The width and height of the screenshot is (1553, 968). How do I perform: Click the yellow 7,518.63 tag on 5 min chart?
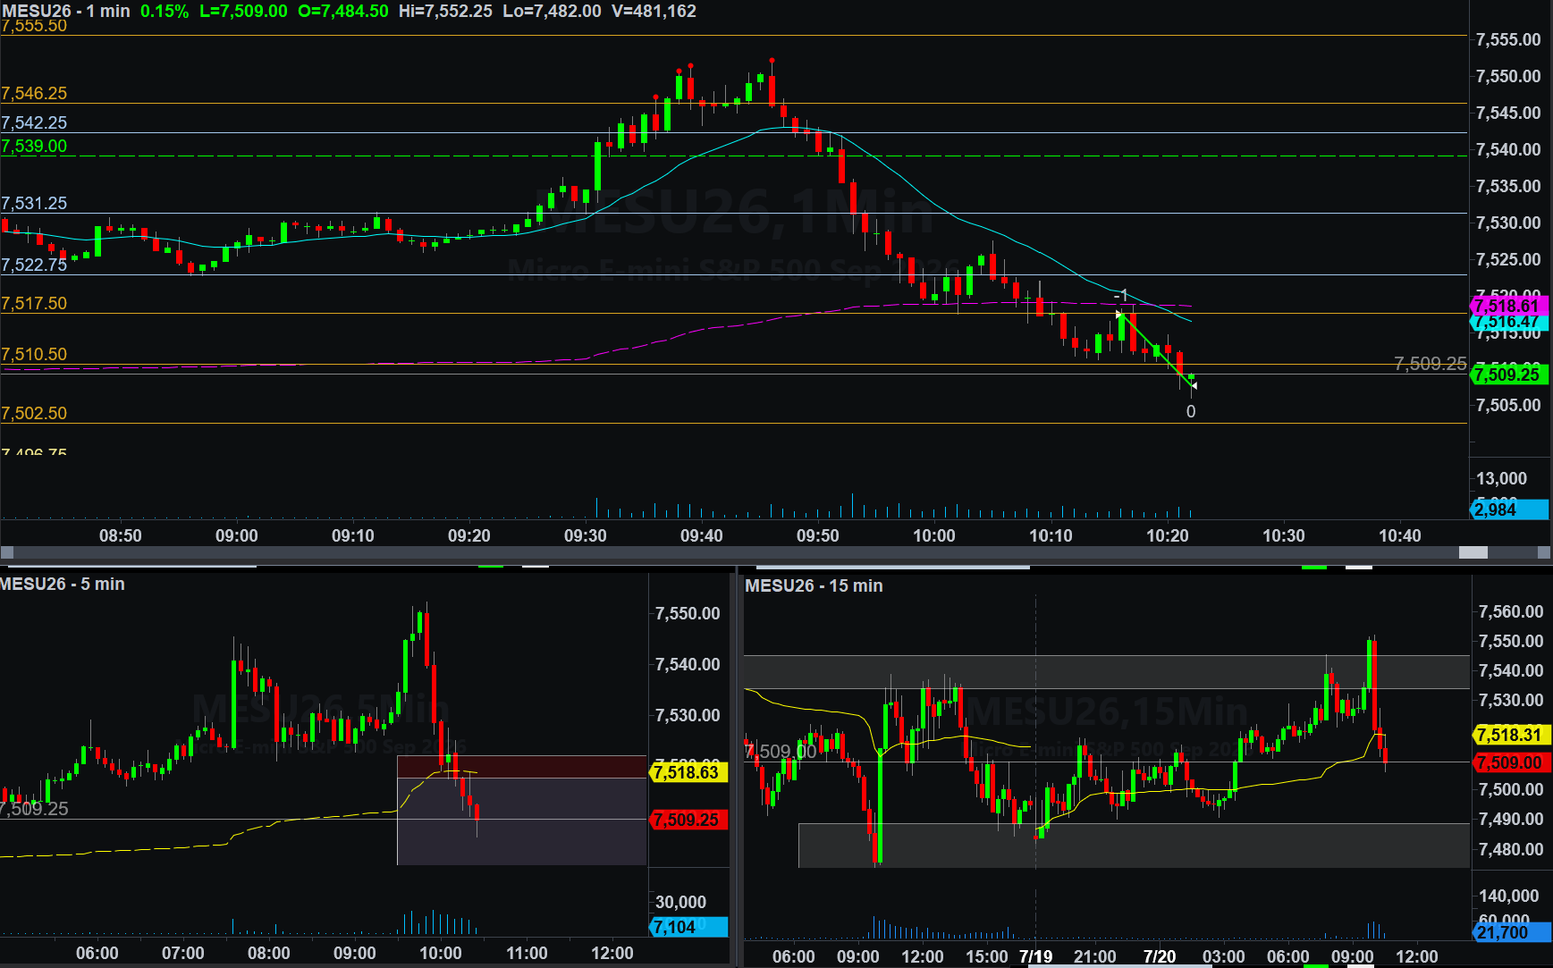click(688, 772)
